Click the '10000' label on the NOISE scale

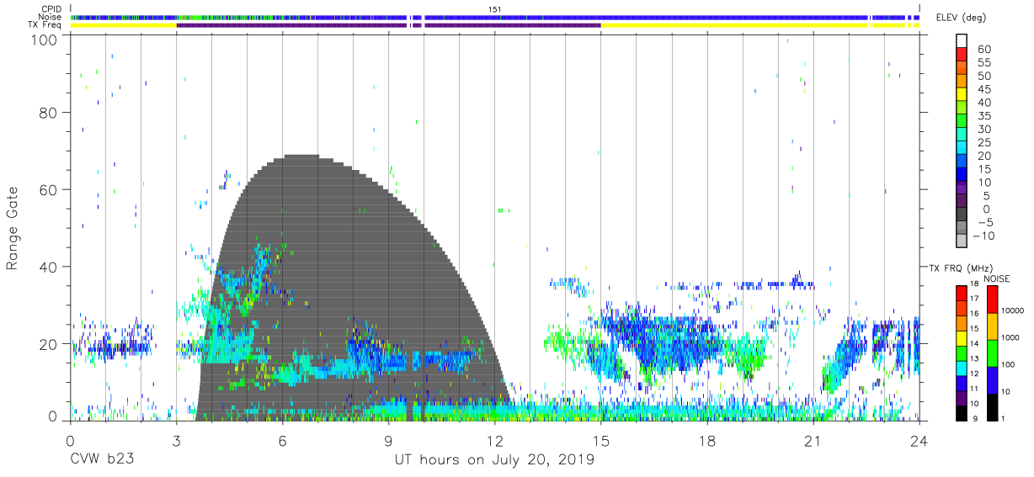pos(1013,310)
